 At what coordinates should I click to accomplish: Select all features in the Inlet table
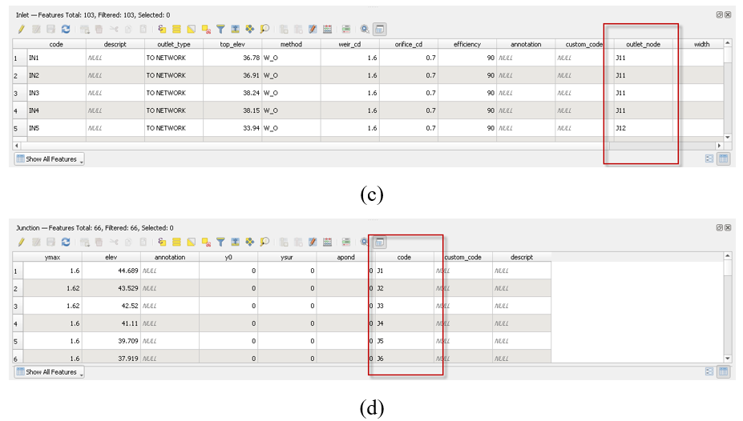click(176, 29)
